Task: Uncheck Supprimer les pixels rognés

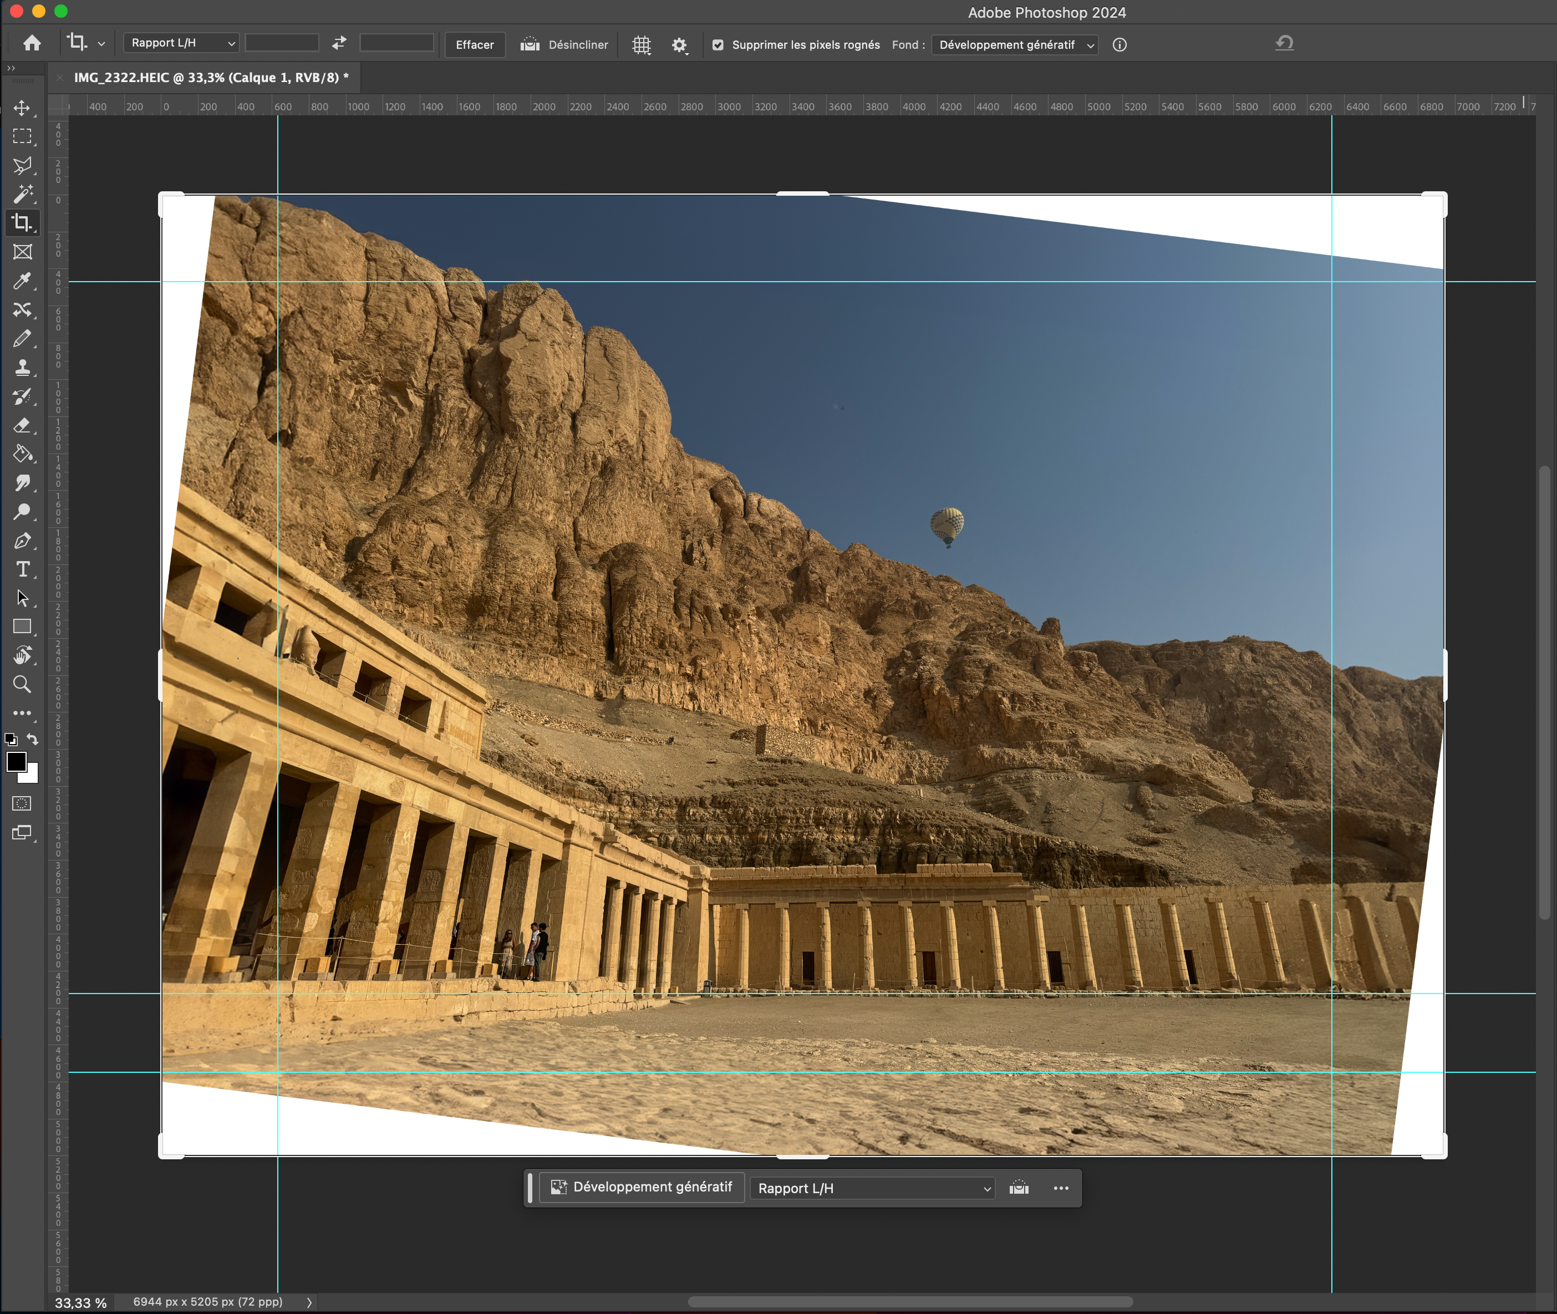Action: tap(718, 45)
